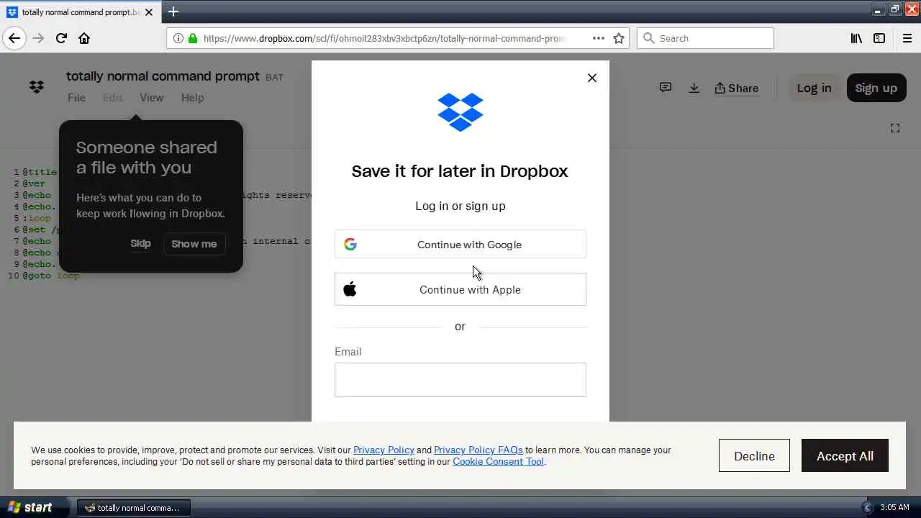The width and height of the screenshot is (921, 518).
Task: Click the @ver line in code
Action: click(34, 183)
